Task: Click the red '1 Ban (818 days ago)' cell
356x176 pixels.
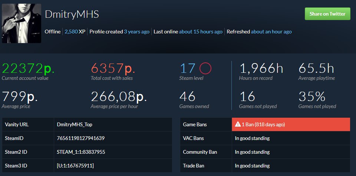Action: click(x=291, y=125)
